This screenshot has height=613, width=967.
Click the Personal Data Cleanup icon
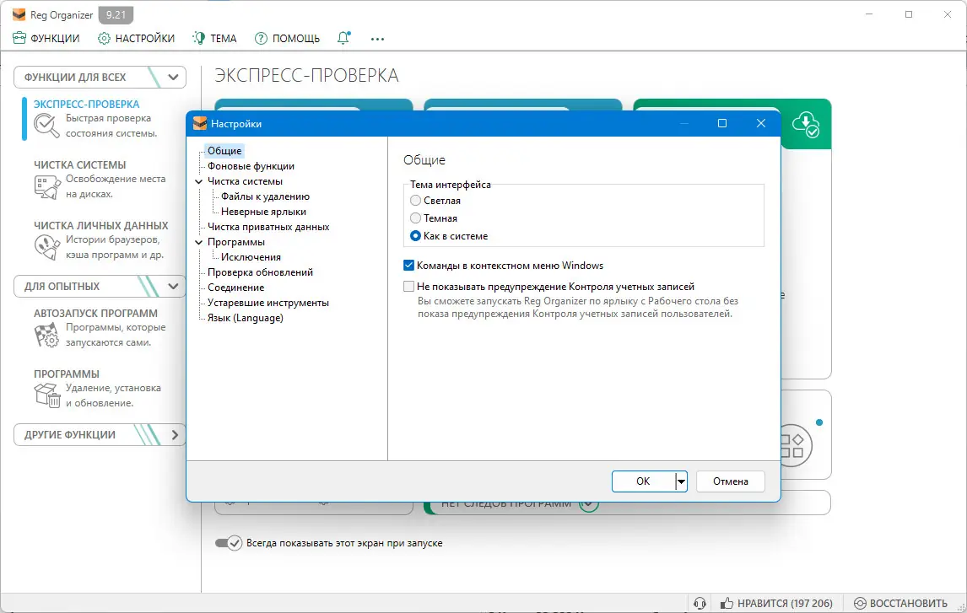[x=47, y=247]
